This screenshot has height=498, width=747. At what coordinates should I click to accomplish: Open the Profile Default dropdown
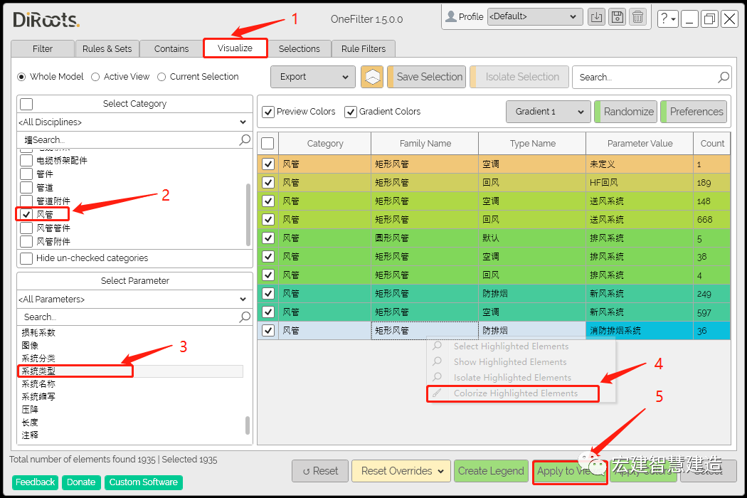point(534,17)
